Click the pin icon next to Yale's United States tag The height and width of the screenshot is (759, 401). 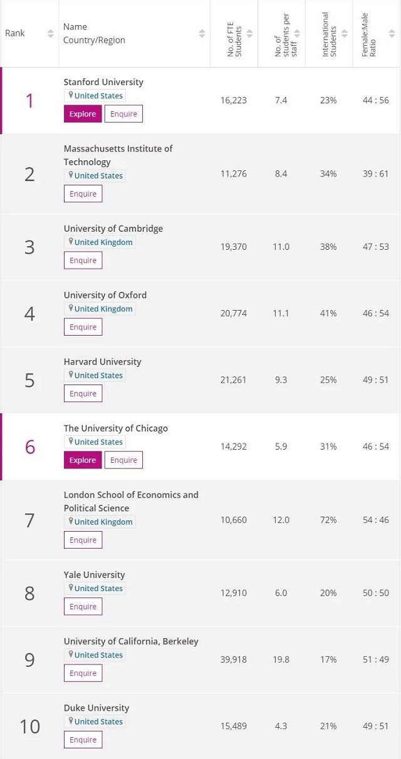pos(71,588)
